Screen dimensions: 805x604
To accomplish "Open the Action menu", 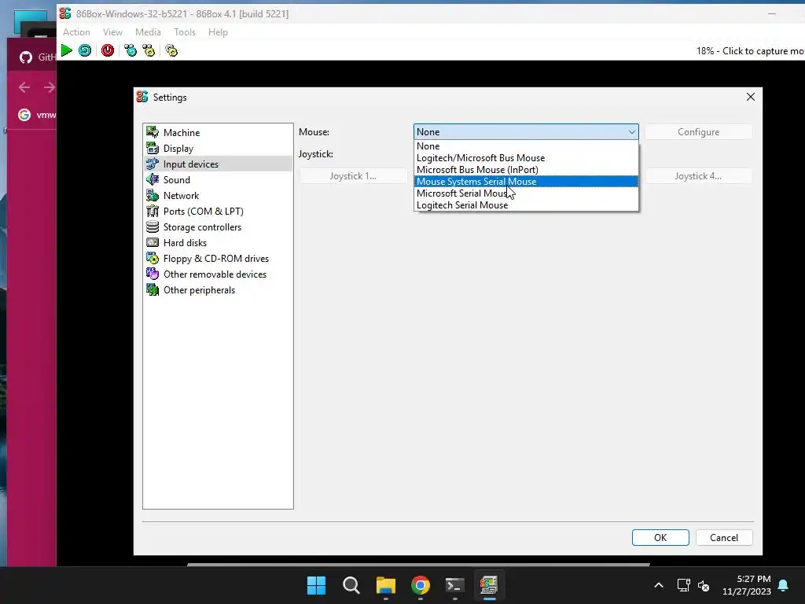I will (76, 31).
